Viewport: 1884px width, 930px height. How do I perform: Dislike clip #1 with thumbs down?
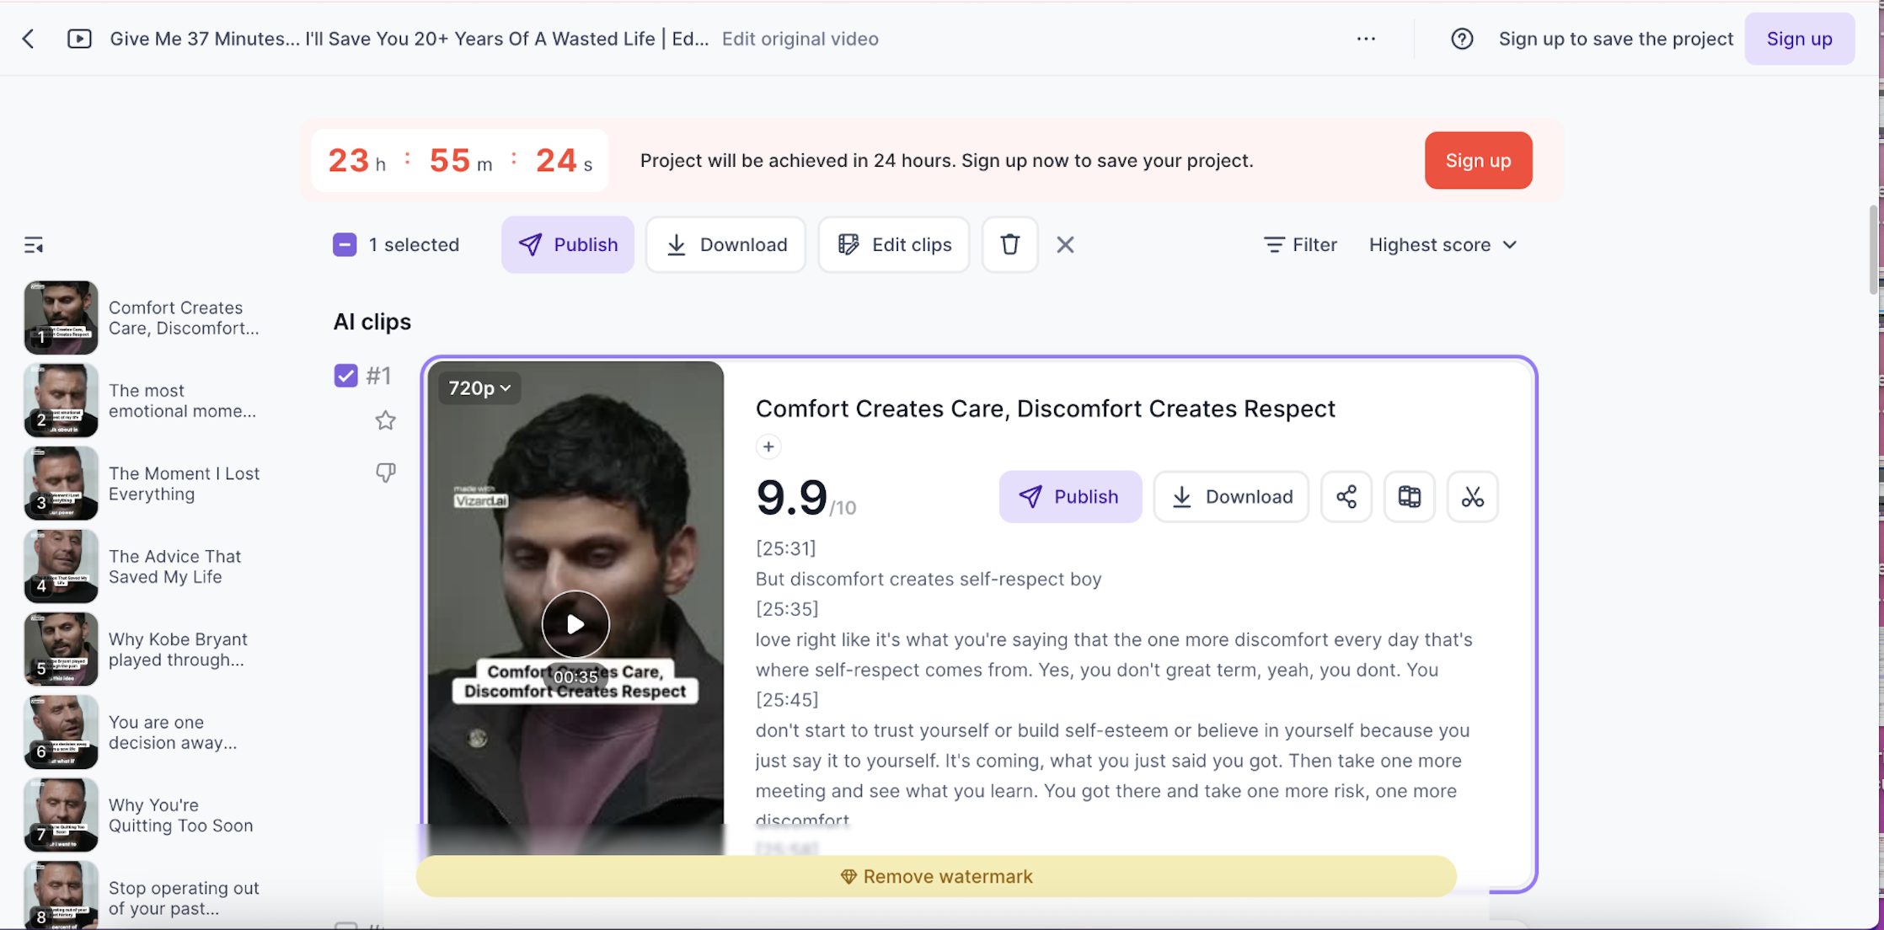point(385,473)
